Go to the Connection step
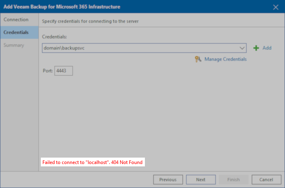The height and width of the screenshot is (188, 285). [x=19, y=20]
